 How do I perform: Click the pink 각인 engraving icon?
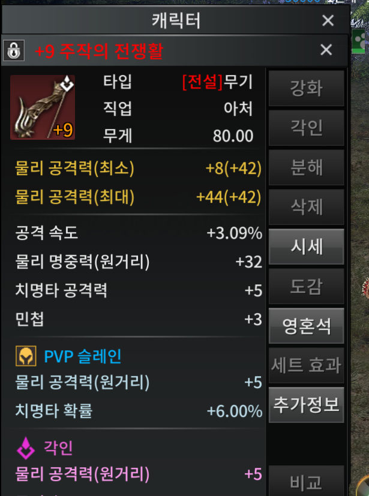26,448
